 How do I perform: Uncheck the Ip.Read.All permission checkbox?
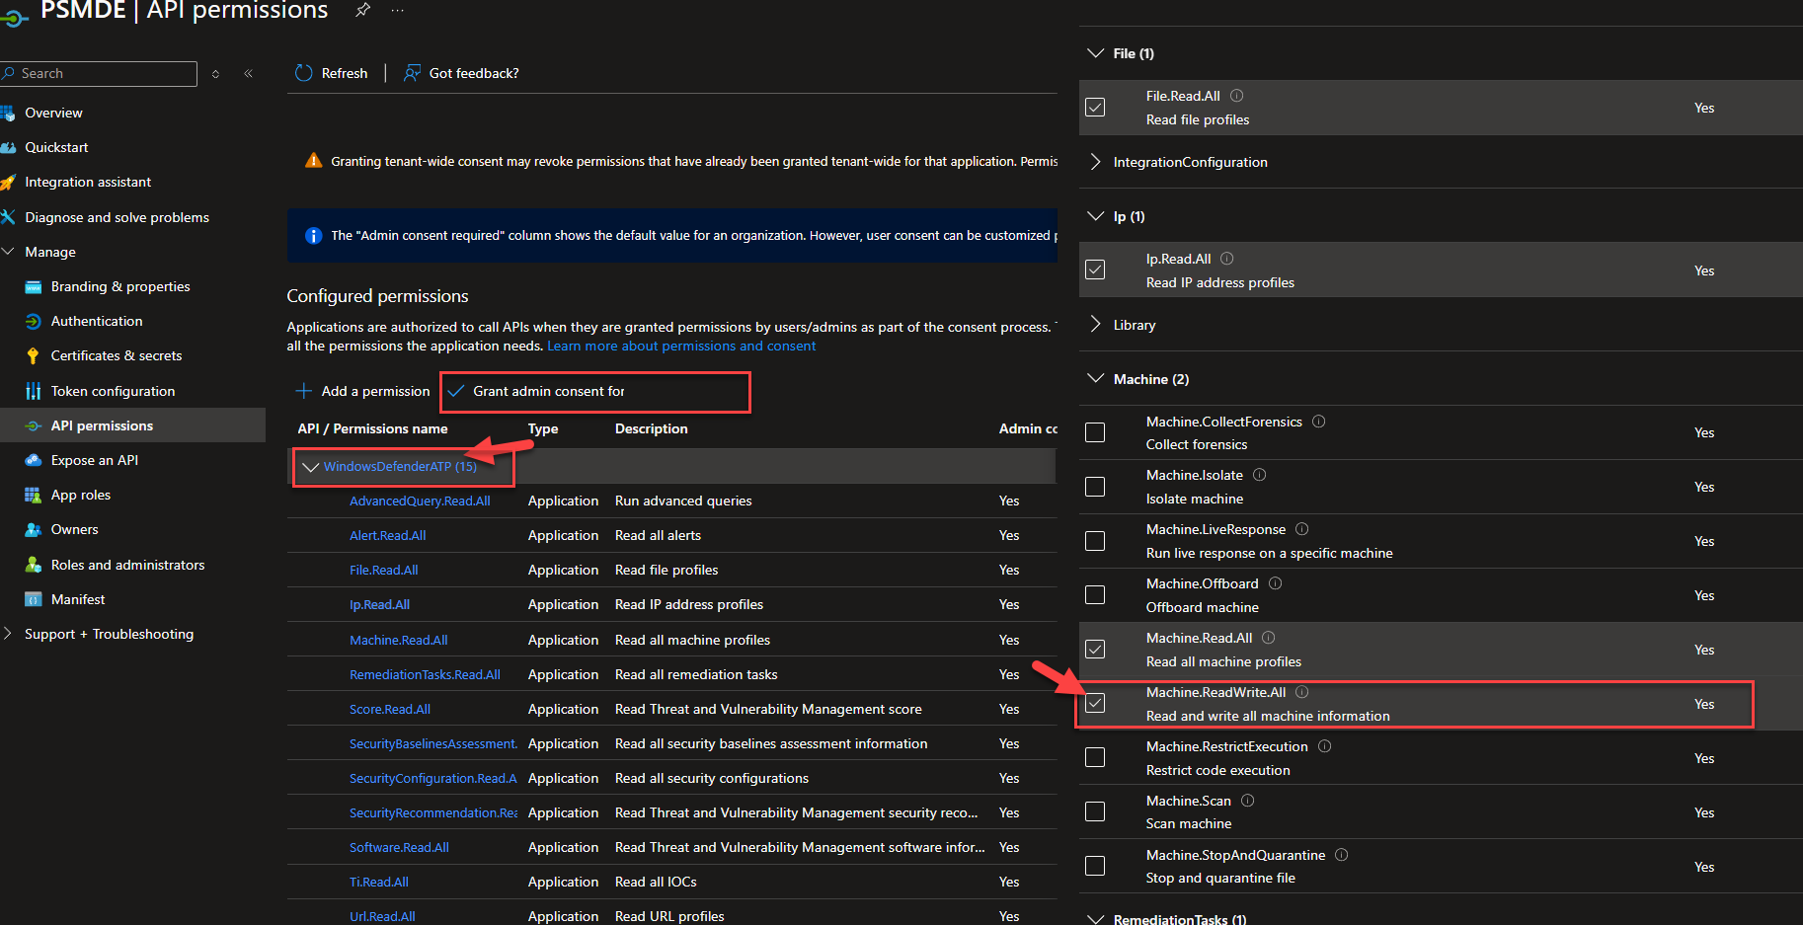(x=1095, y=270)
